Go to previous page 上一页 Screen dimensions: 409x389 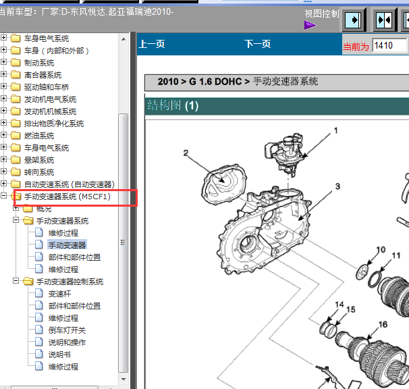pos(152,44)
